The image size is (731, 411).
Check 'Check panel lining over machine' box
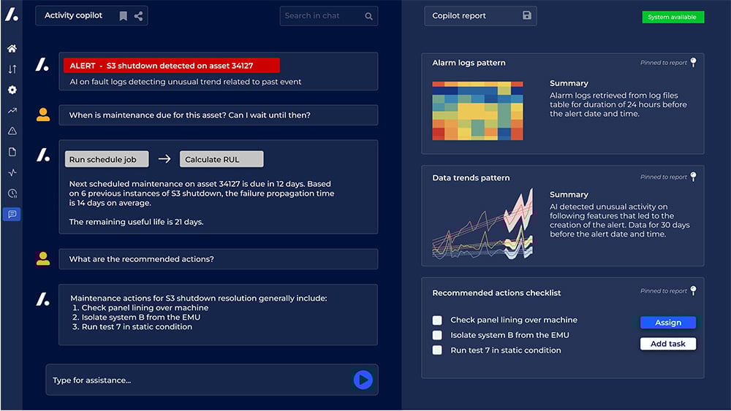pyautogui.click(x=437, y=320)
